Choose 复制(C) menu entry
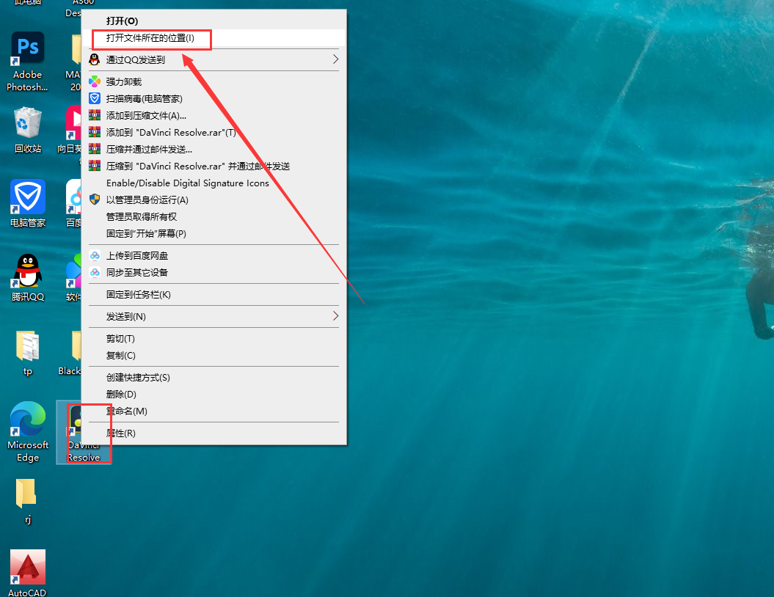The width and height of the screenshot is (774, 597). 213,355
